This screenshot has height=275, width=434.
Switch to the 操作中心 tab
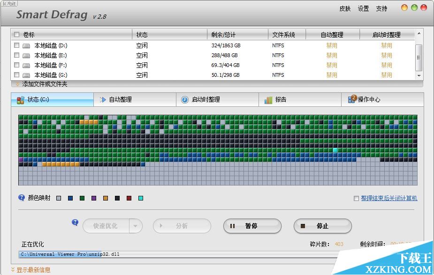click(382, 99)
